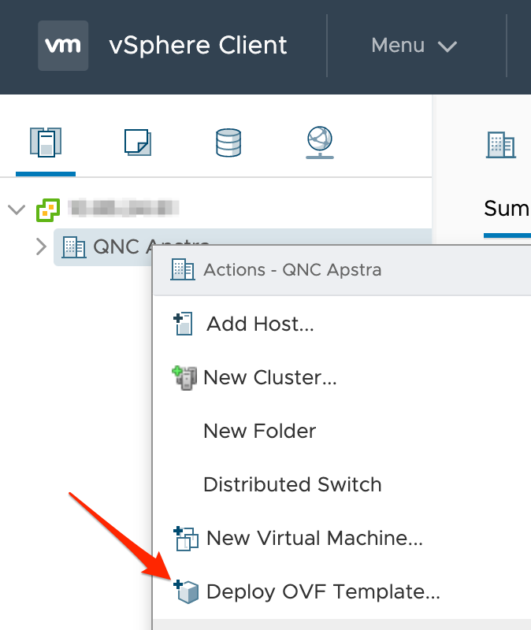
Task: Click the QNC Apstra datacenter building icon
Action: (74, 246)
